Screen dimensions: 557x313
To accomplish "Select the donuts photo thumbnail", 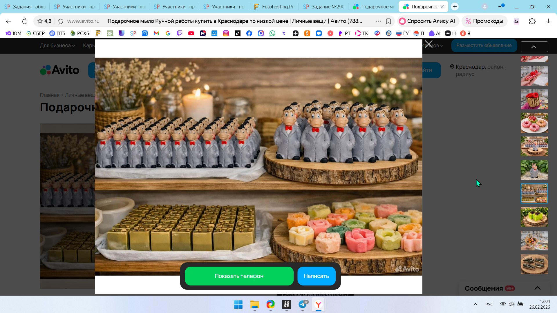I will click(534, 123).
